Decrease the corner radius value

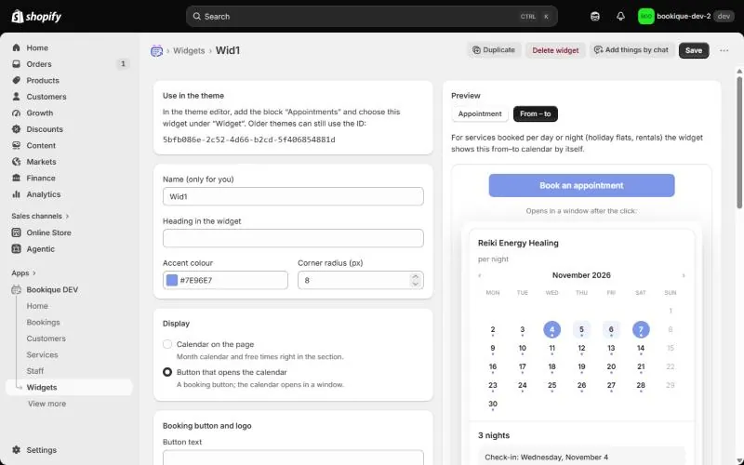pyautogui.click(x=415, y=284)
